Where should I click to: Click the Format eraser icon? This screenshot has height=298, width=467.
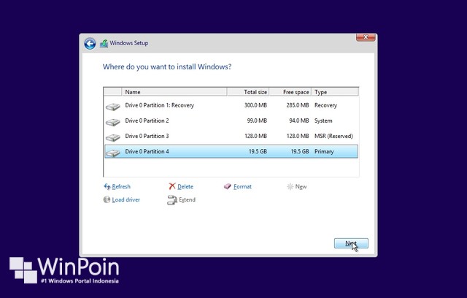tap(228, 186)
